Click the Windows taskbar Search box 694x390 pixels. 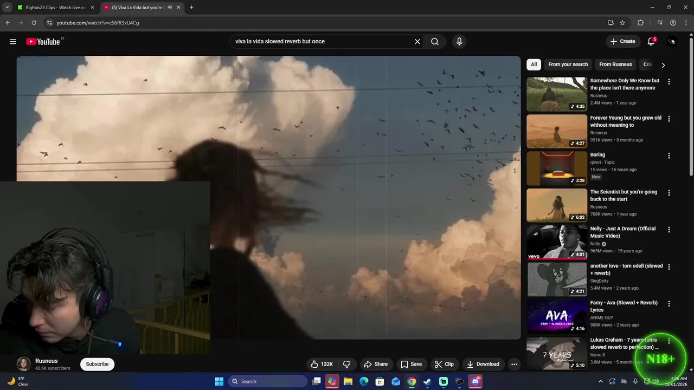click(268, 381)
